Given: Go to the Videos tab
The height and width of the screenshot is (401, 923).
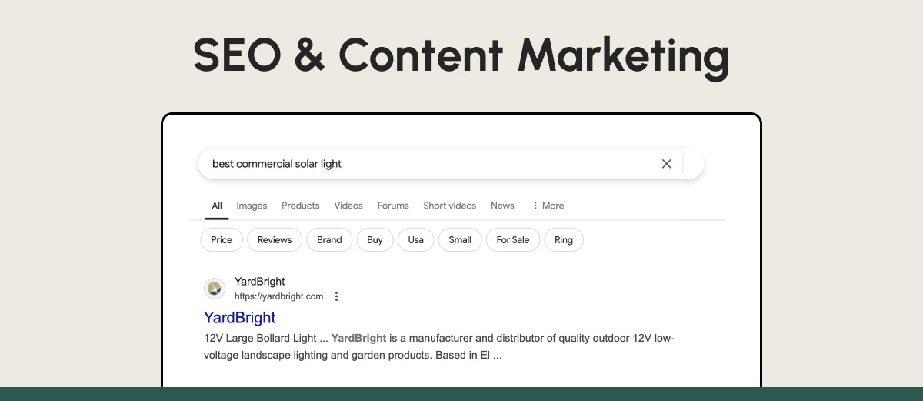Looking at the screenshot, I should [x=348, y=206].
